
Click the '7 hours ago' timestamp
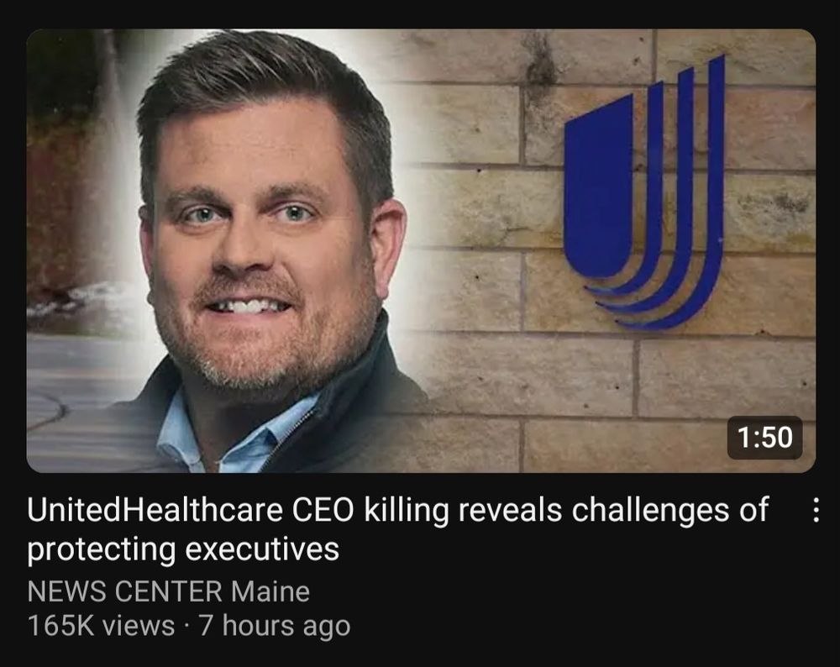[x=275, y=626]
